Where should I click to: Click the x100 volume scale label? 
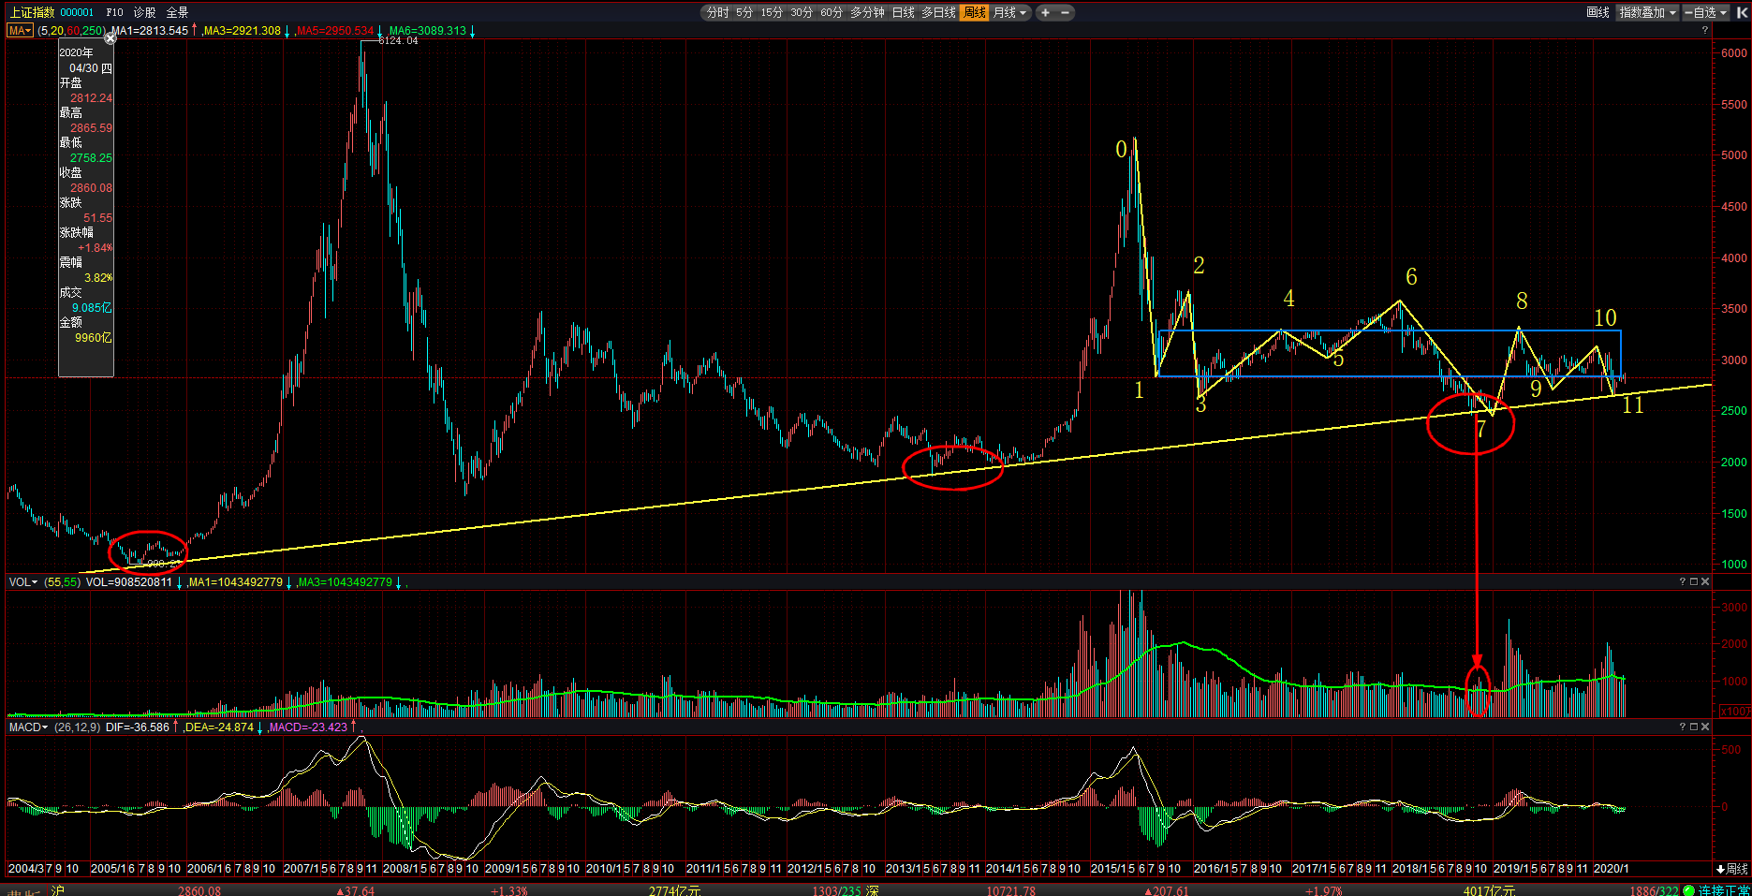pyautogui.click(x=1734, y=712)
